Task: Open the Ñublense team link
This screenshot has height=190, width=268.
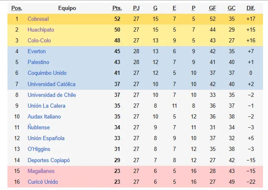Action: (x=39, y=127)
